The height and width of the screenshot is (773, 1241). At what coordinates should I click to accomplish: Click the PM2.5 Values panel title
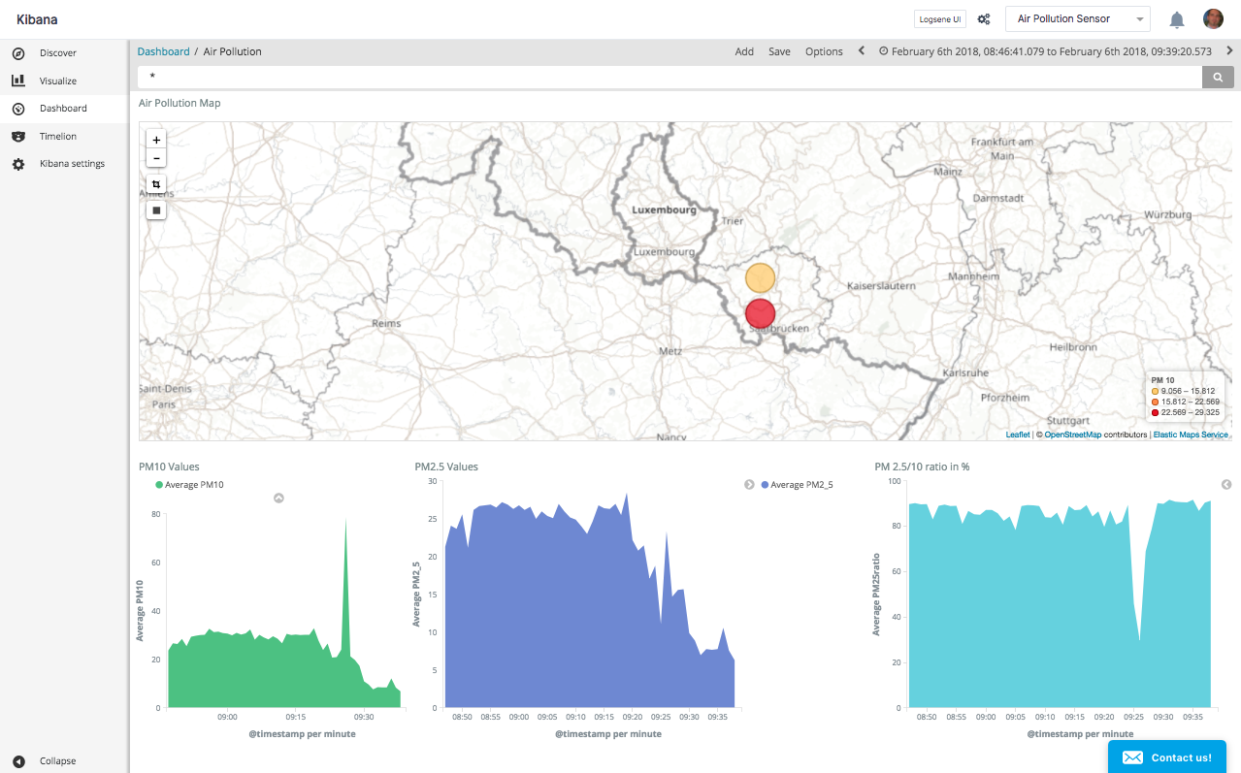(446, 467)
